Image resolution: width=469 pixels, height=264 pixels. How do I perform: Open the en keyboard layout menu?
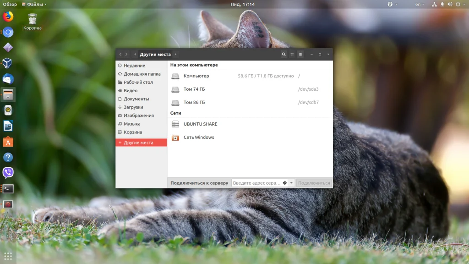420,4
